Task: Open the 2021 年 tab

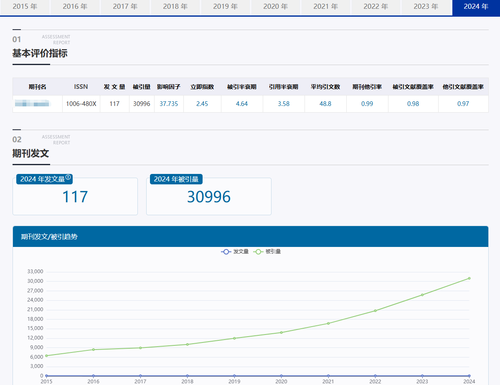Action: (x=326, y=7)
